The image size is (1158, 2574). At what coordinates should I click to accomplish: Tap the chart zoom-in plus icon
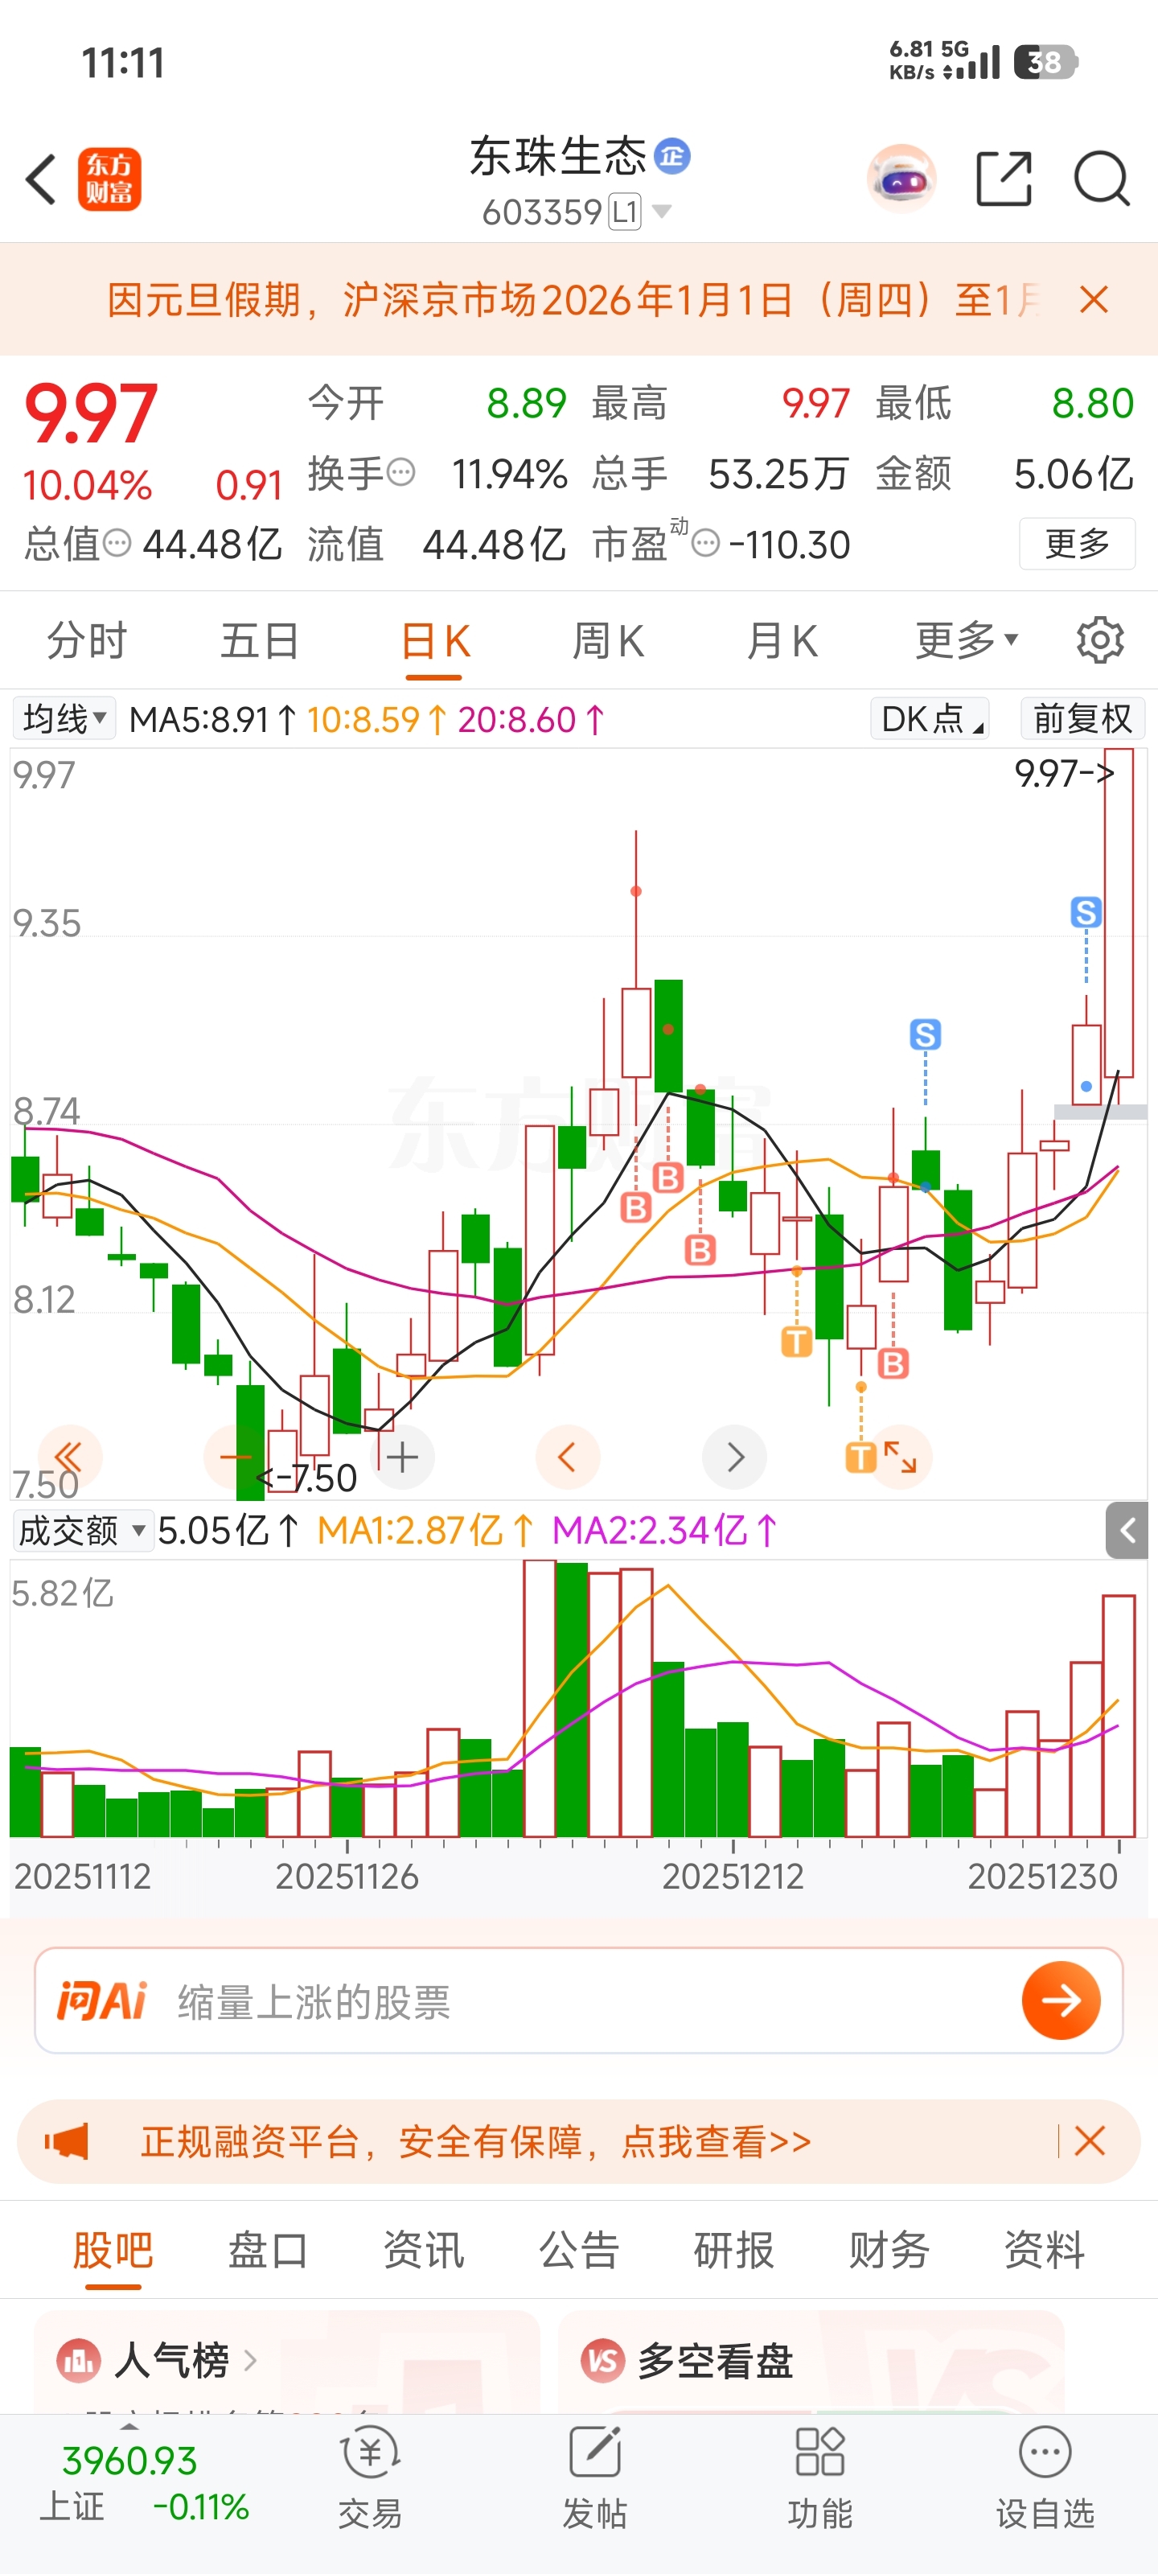[403, 1457]
